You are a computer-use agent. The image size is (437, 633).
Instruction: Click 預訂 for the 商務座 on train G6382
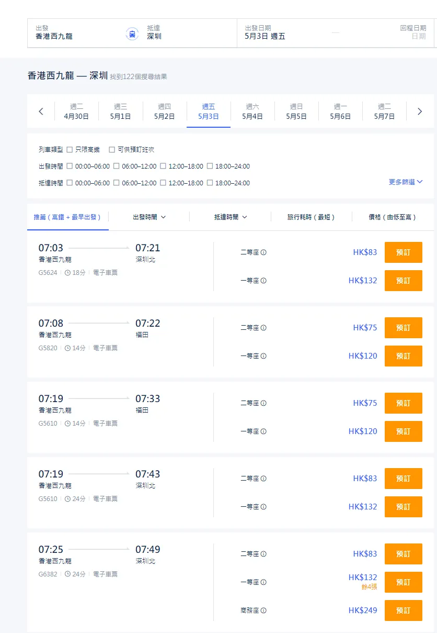403,610
